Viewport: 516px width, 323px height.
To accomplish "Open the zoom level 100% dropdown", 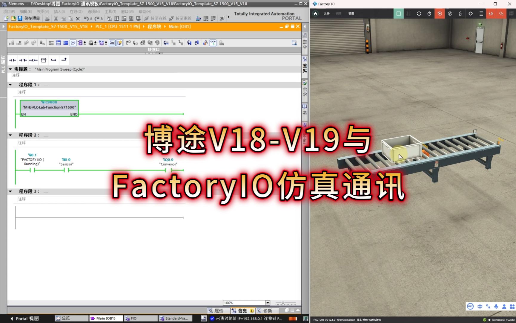I will 268,303.
